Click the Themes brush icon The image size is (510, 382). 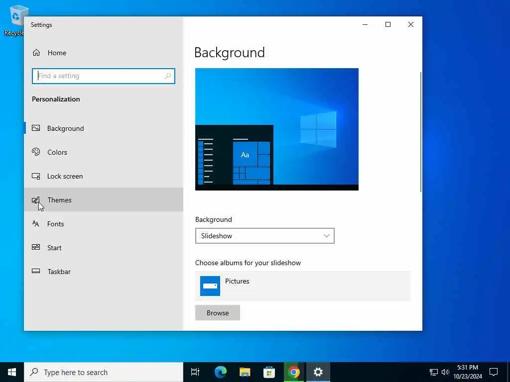[x=36, y=200]
